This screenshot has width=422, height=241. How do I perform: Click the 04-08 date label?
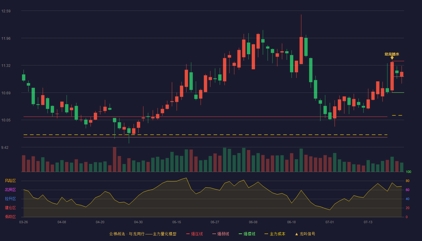(x=62, y=222)
